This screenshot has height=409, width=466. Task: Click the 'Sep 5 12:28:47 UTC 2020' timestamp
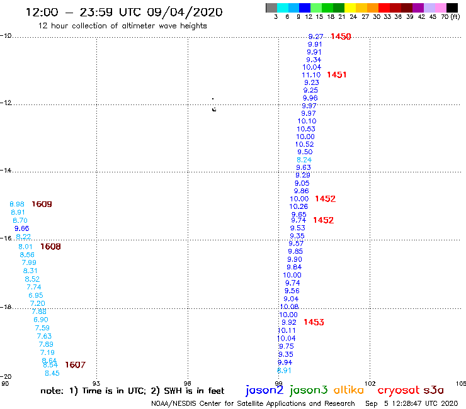pyautogui.click(x=412, y=403)
